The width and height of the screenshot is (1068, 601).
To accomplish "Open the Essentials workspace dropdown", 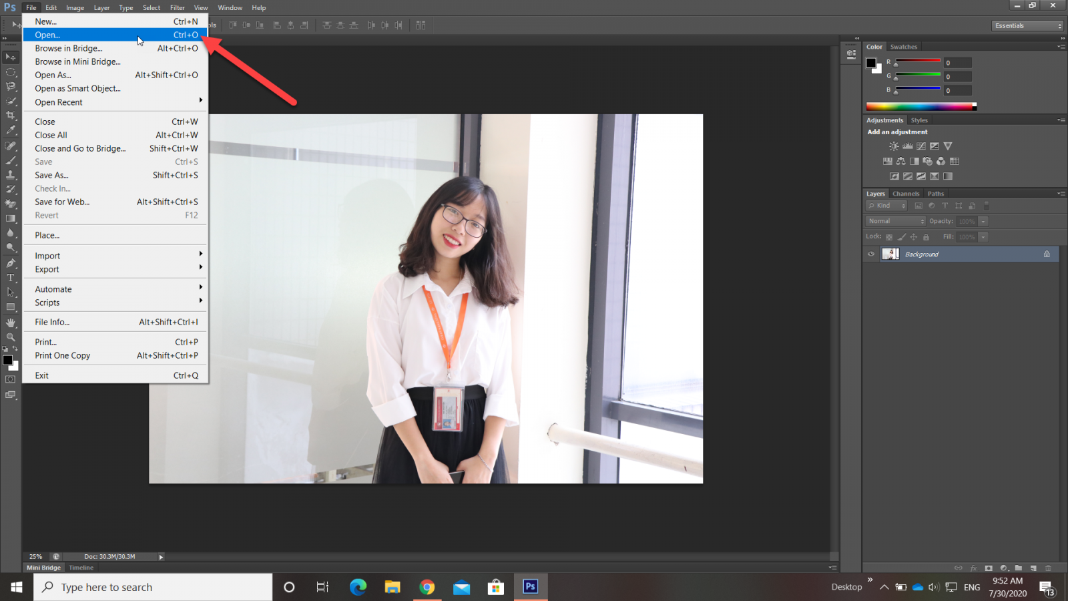I will (1027, 26).
